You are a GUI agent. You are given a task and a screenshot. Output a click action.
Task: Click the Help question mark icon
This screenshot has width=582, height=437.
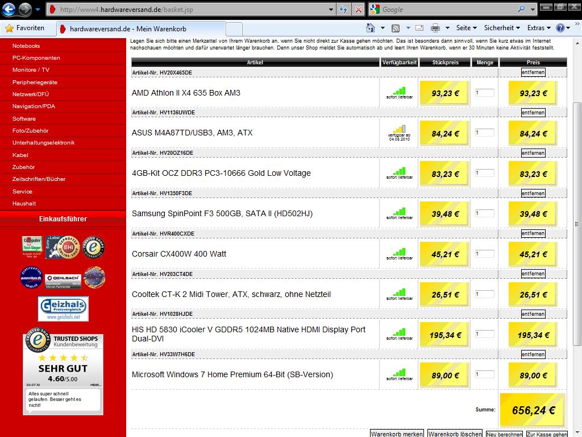pos(560,28)
